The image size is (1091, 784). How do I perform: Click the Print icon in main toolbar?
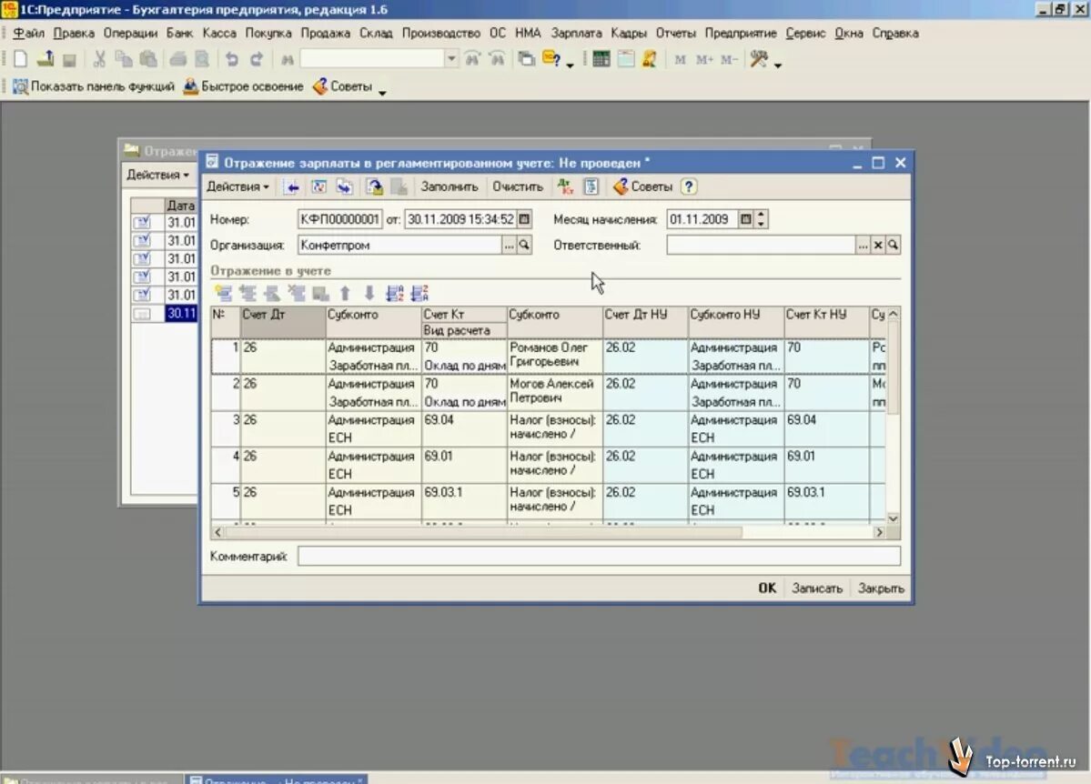[178, 60]
